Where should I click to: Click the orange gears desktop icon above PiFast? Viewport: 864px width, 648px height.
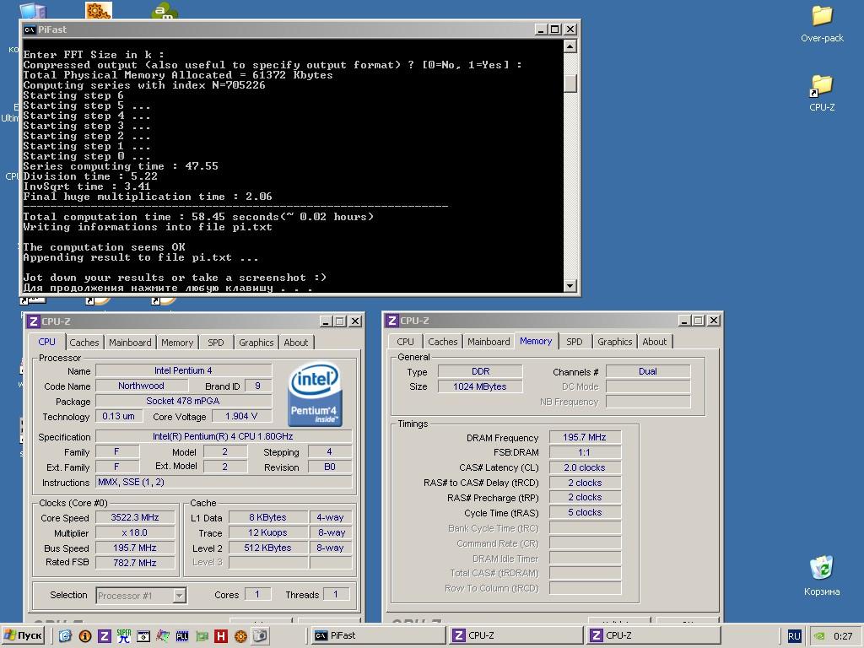(x=100, y=10)
